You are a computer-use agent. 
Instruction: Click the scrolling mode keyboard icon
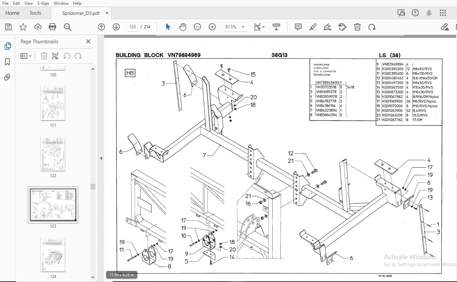(x=276, y=27)
